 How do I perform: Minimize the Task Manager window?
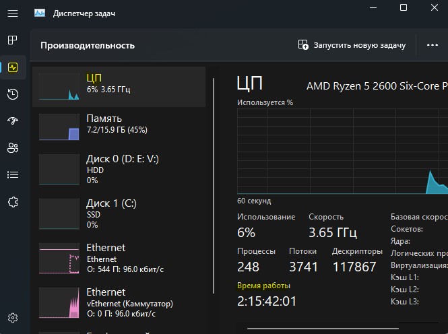(x=373, y=7)
